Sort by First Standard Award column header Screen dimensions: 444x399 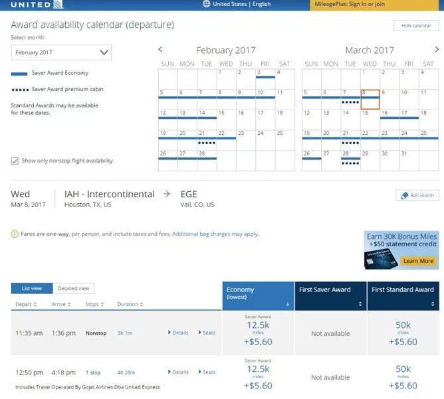[x=403, y=296]
